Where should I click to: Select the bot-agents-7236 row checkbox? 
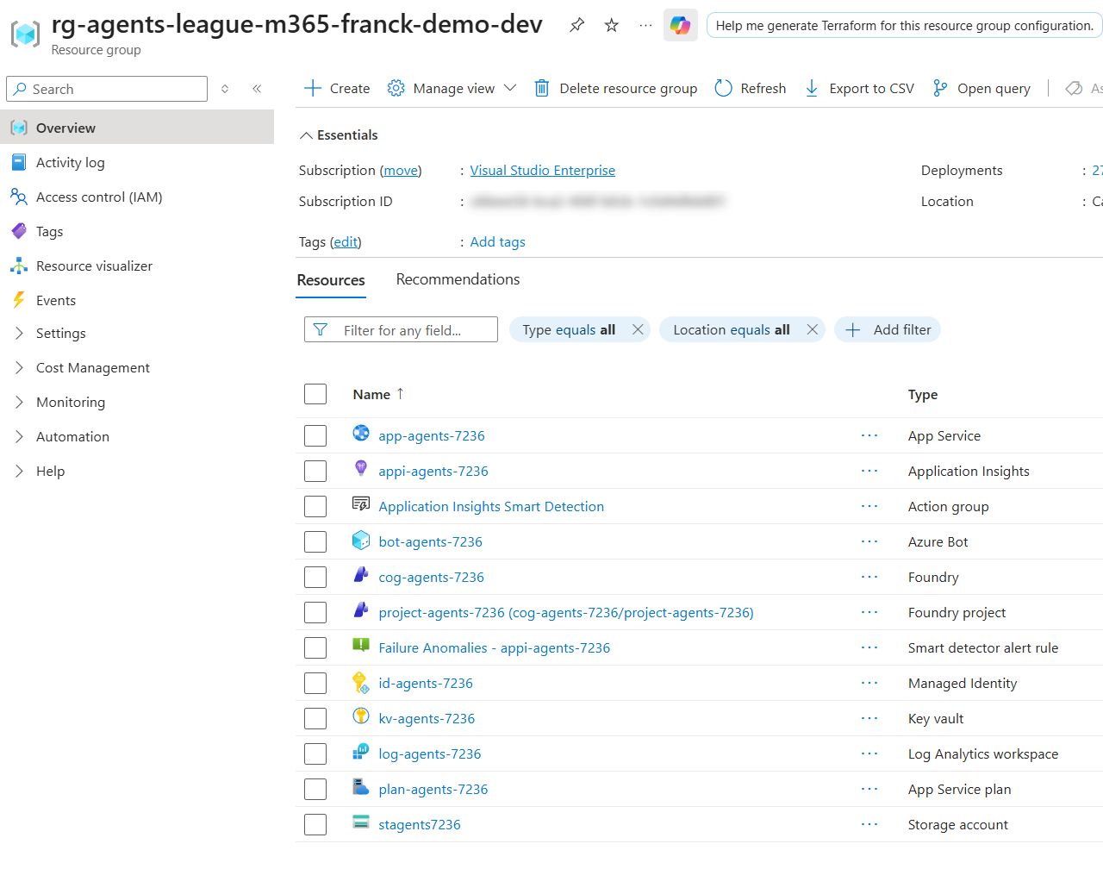(315, 541)
